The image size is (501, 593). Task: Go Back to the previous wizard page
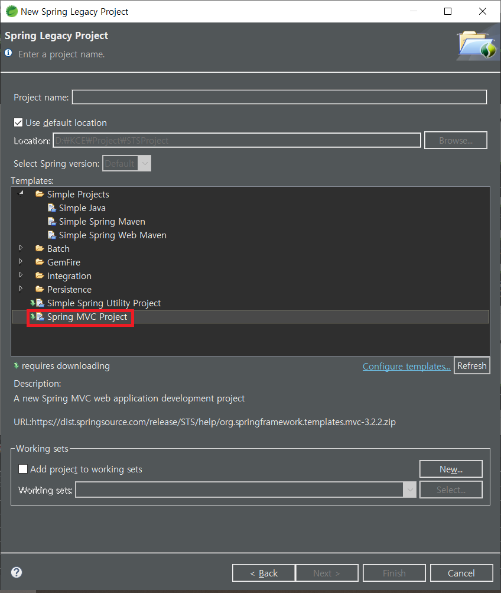click(x=263, y=573)
